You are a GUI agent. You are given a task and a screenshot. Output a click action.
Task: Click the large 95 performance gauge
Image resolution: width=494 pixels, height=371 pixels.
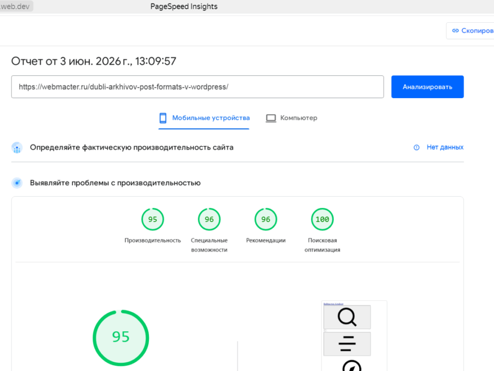(x=121, y=338)
